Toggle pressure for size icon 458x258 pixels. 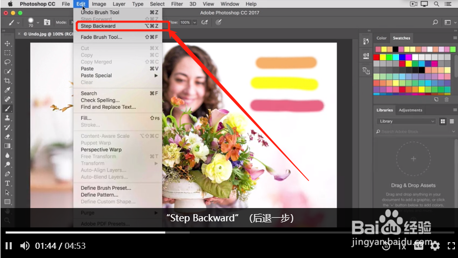coord(218,22)
